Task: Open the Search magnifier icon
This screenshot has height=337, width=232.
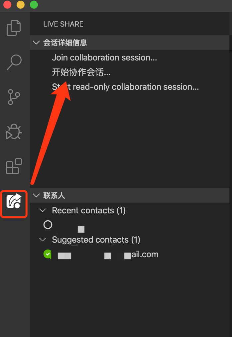Action: point(14,62)
